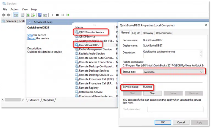The image size is (211, 128).
Task: Click the Start parameters input field
Action: [175, 109]
